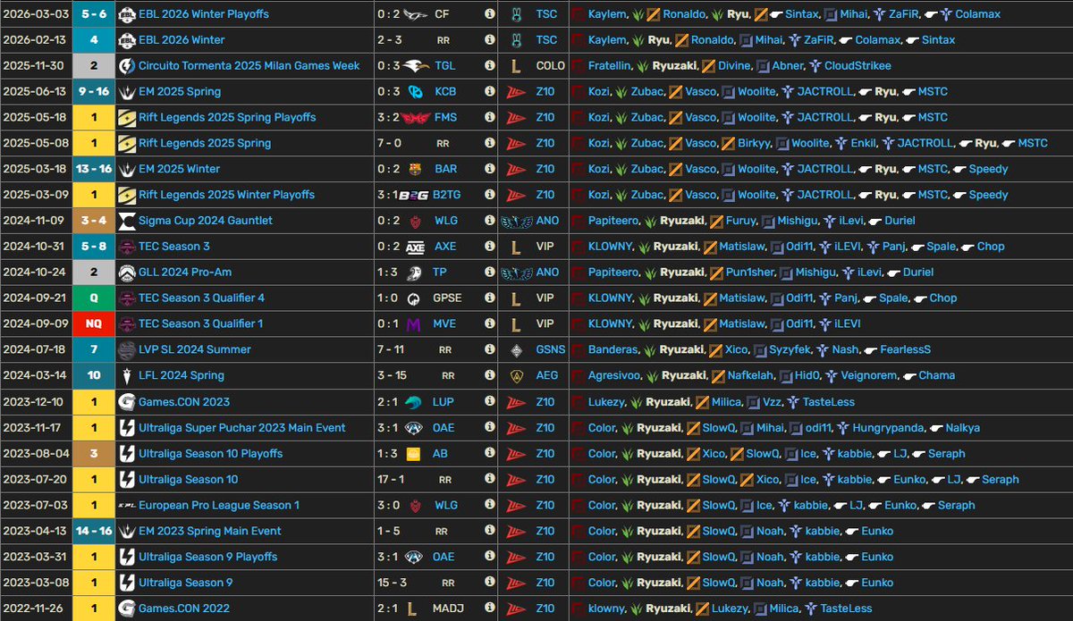Open Sigma Cup 2024 Gauntlet link
This screenshot has height=621, width=1073.
coord(206,221)
